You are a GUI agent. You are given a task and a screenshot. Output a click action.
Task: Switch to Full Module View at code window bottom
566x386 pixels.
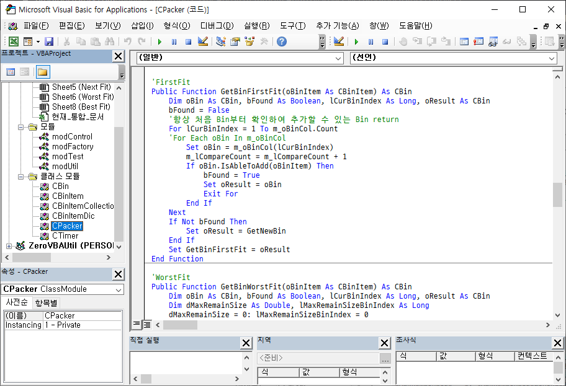coord(147,325)
